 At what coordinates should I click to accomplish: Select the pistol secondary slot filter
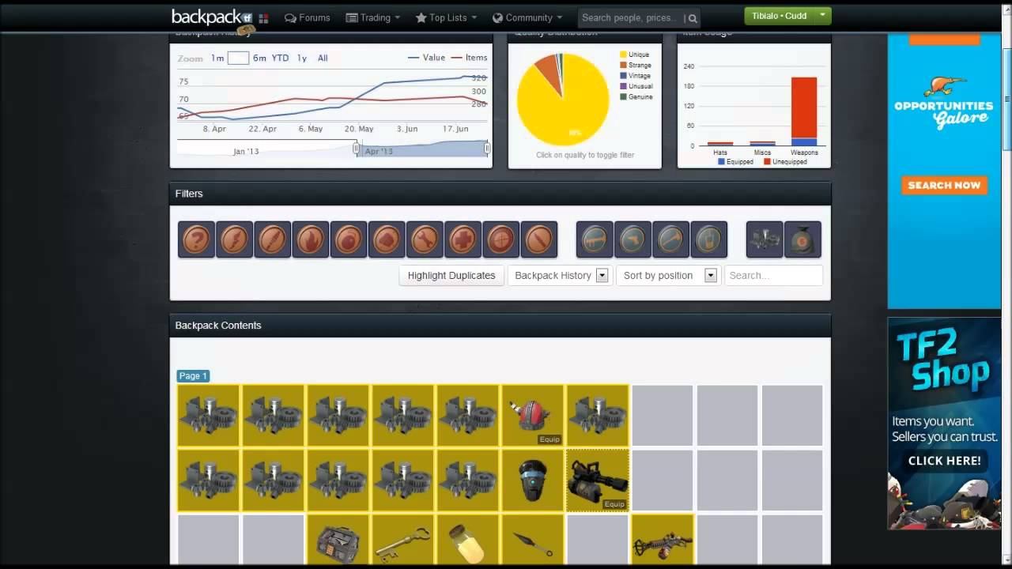click(632, 239)
